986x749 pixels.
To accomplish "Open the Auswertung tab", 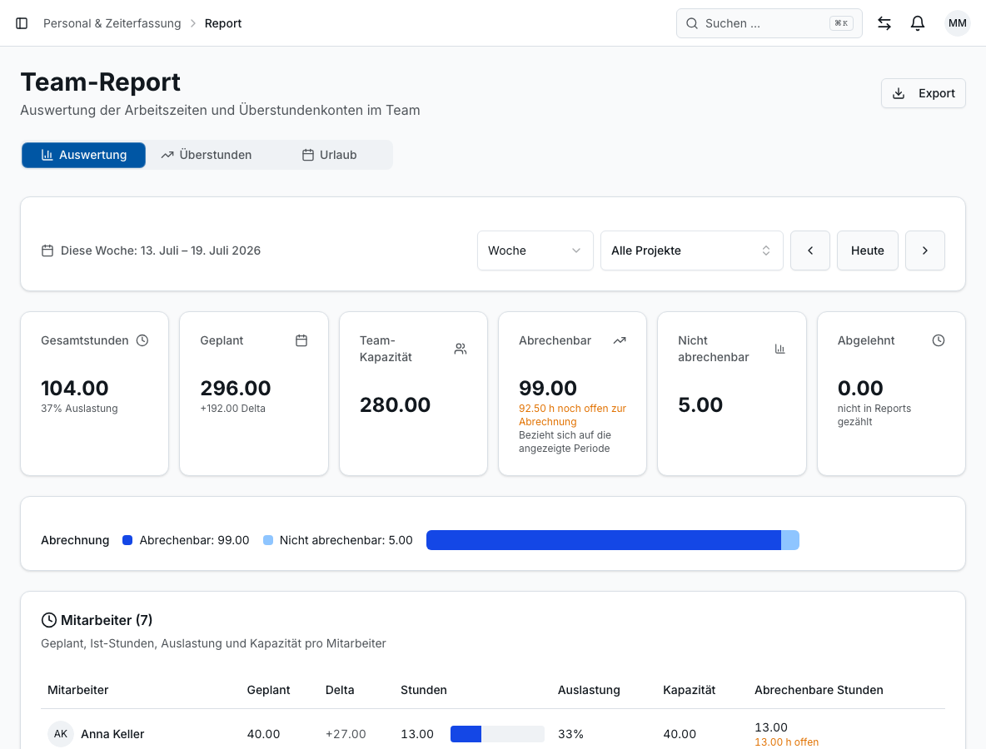I will [83, 155].
